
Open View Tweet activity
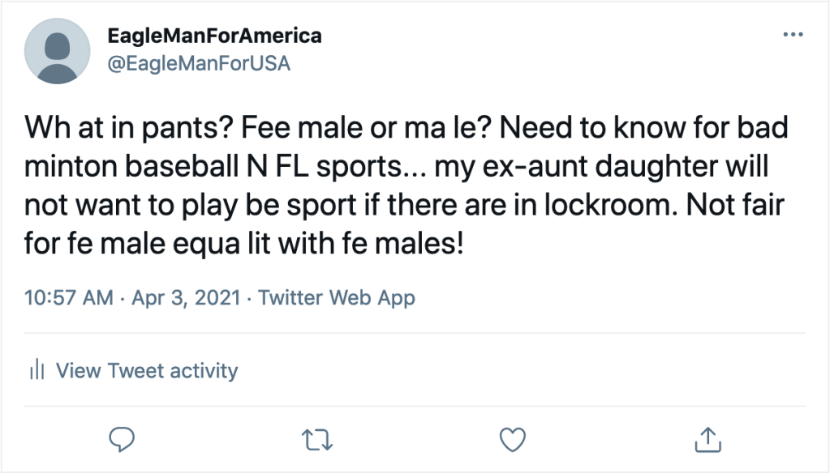point(146,371)
